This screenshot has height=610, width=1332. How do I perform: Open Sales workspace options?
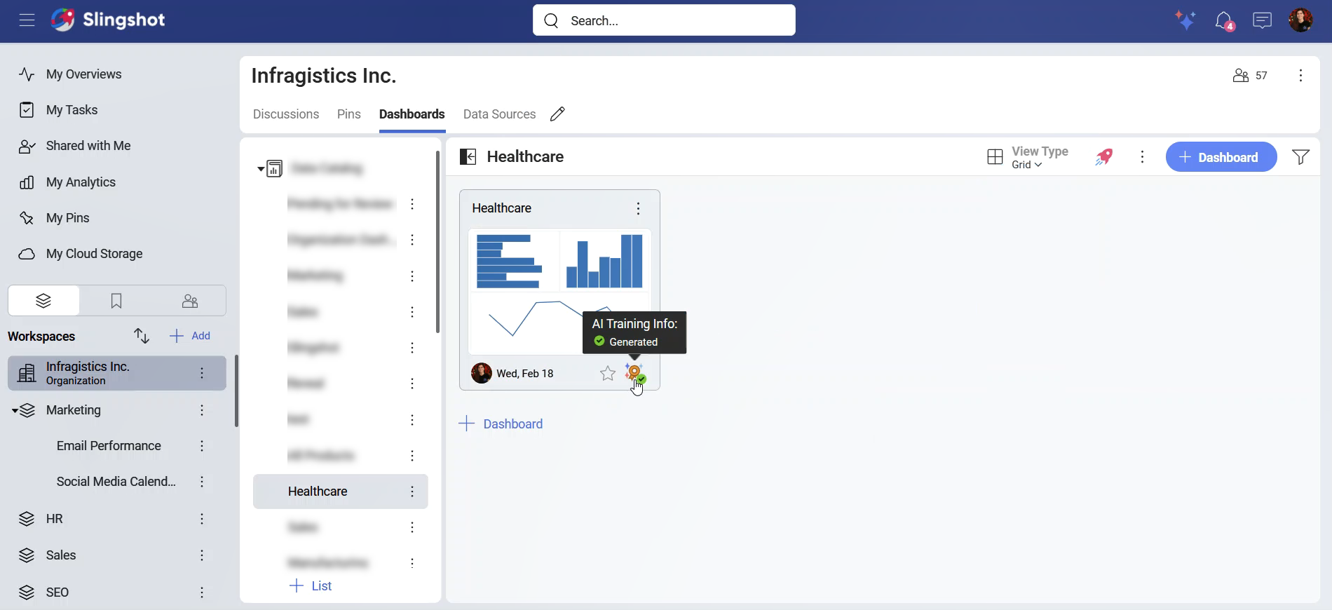(202, 555)
